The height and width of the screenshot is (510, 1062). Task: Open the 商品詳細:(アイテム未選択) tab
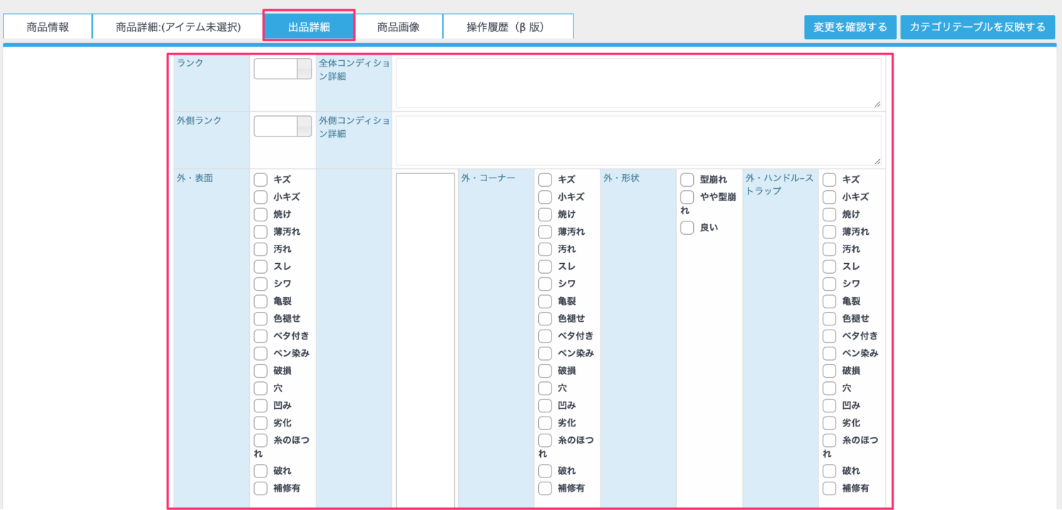pyautogui.click(x=178, y=27)
